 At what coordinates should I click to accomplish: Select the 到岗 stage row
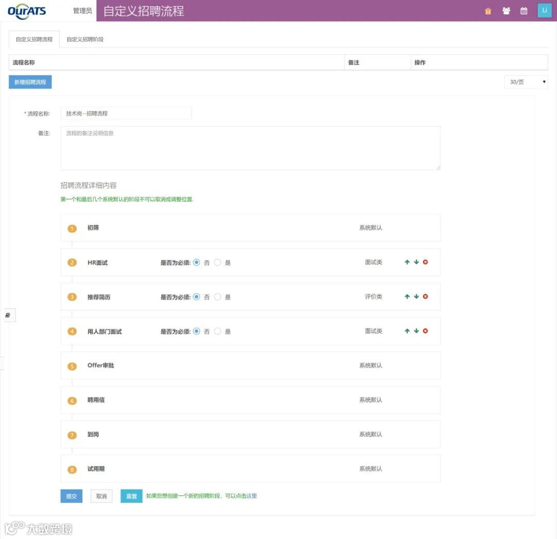pyautogui.click(x=251, y=434)
